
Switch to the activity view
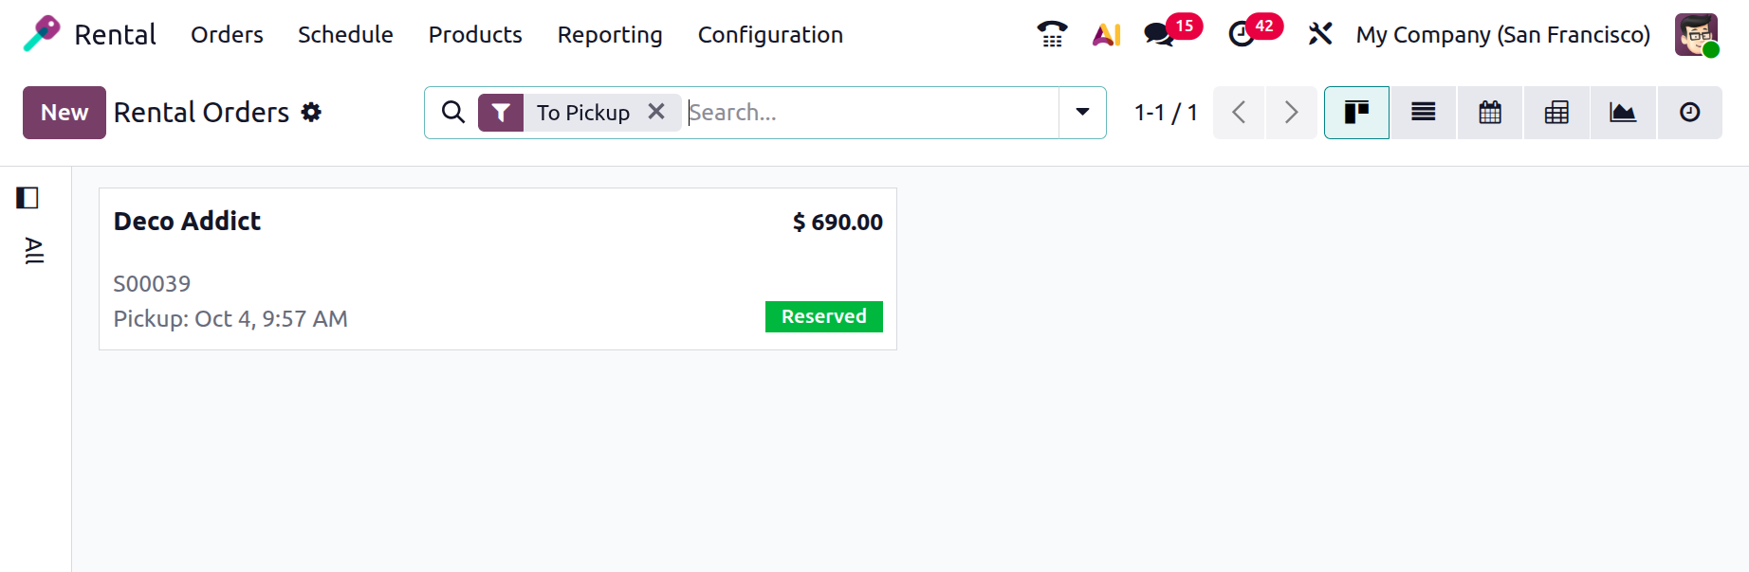click(1689, 113)
